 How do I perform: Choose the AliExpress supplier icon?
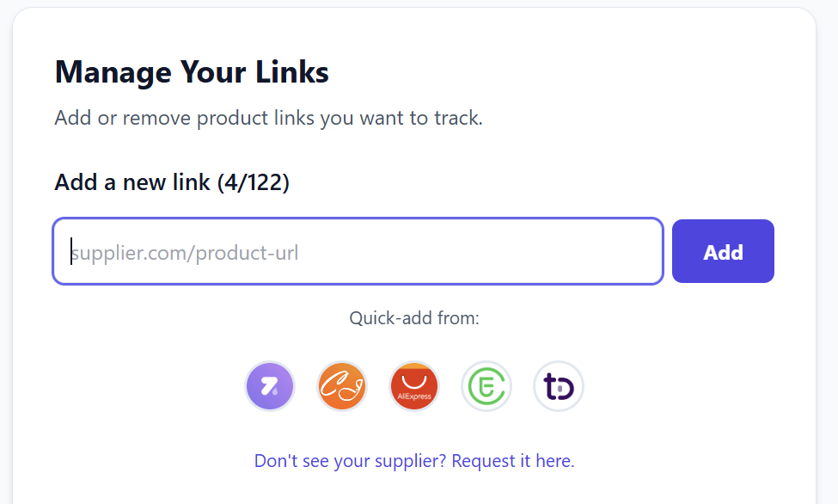(x=414, y=386)
